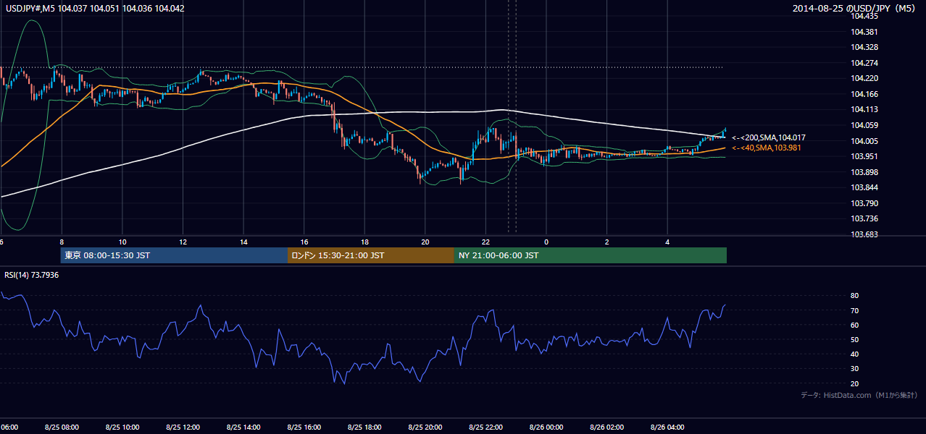Click price axis value 104.435
The image size is (926, 434).
(x=864, y=16)
